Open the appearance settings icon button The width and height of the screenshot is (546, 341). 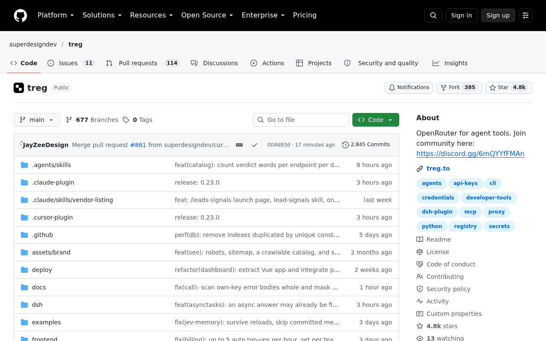[x=526, y=15]
